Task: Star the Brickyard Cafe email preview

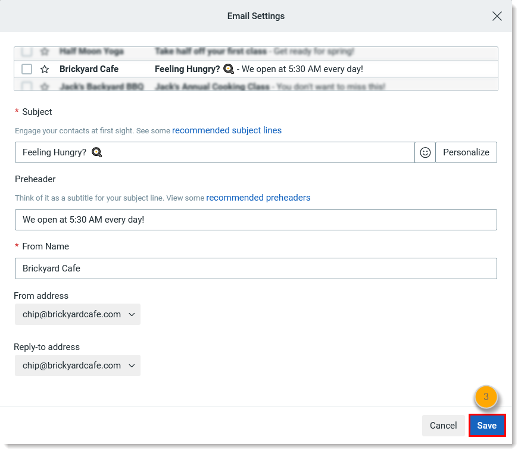Action: click(x=44, y=69)
